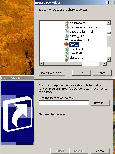Open the Browse... button in Create Shortcut

tap(100, 103)
